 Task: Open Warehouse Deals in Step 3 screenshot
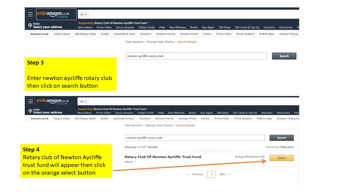pos(86,34)
